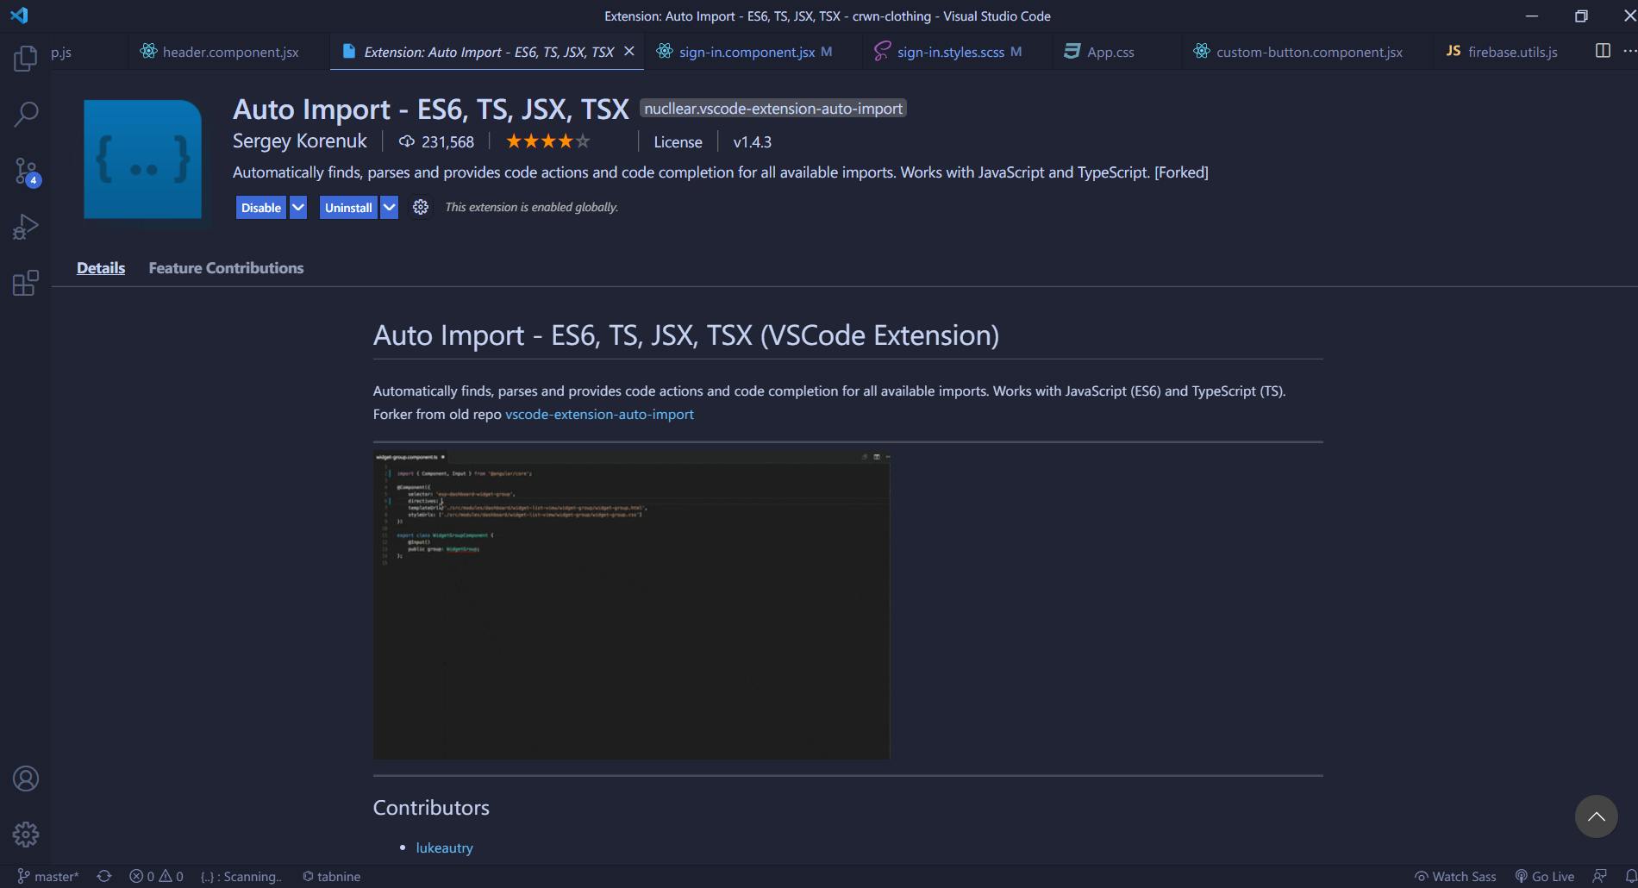
Task: Click the extension settings gear icon
Action: pyautogui.click(x=420, y=207)
